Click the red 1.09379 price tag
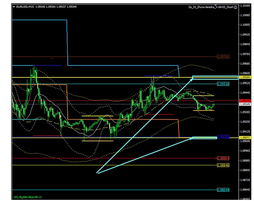 245,101
